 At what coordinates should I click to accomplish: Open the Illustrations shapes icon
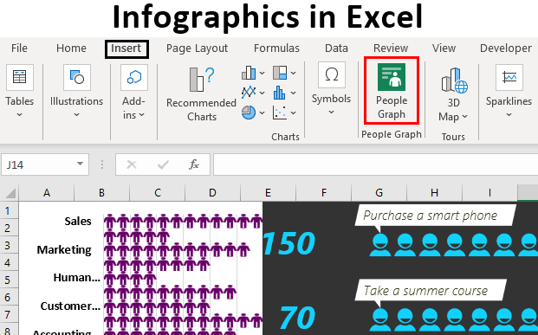pyautogui.click(x=77, y=77)
